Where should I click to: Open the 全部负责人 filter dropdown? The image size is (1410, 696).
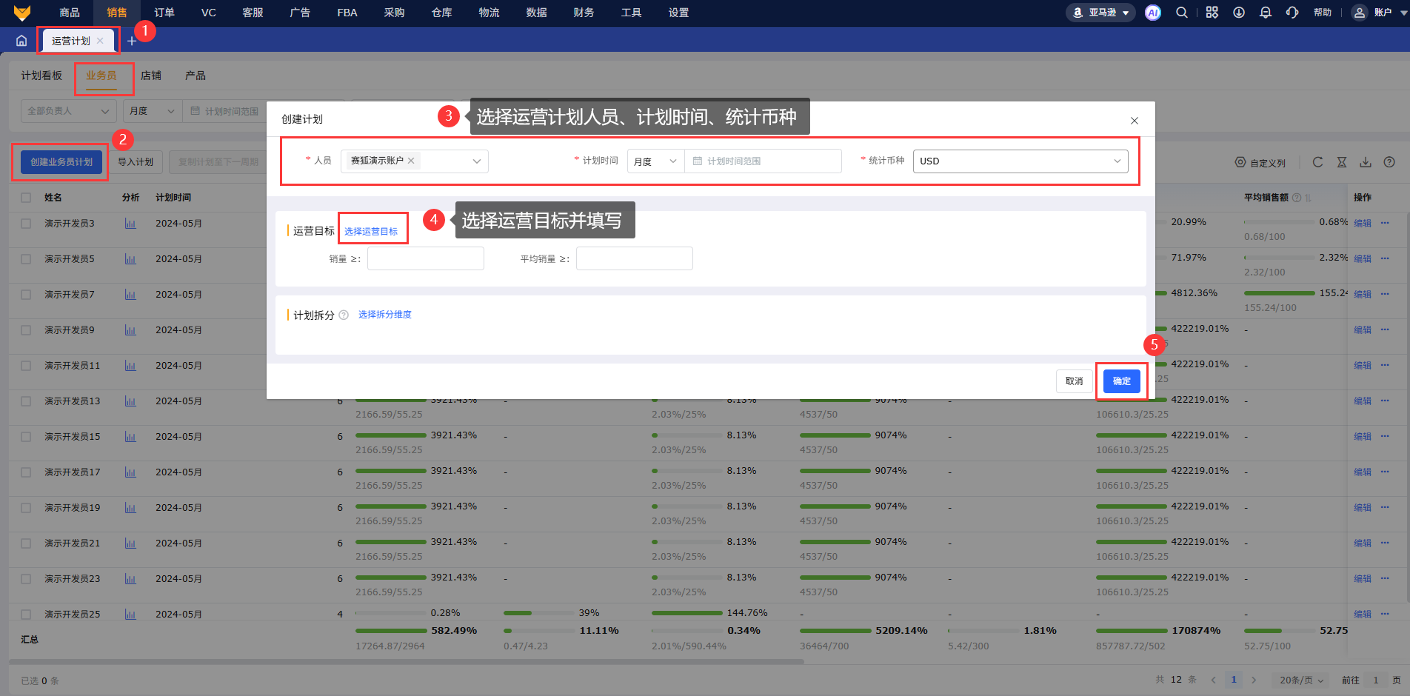click(68, 111)
